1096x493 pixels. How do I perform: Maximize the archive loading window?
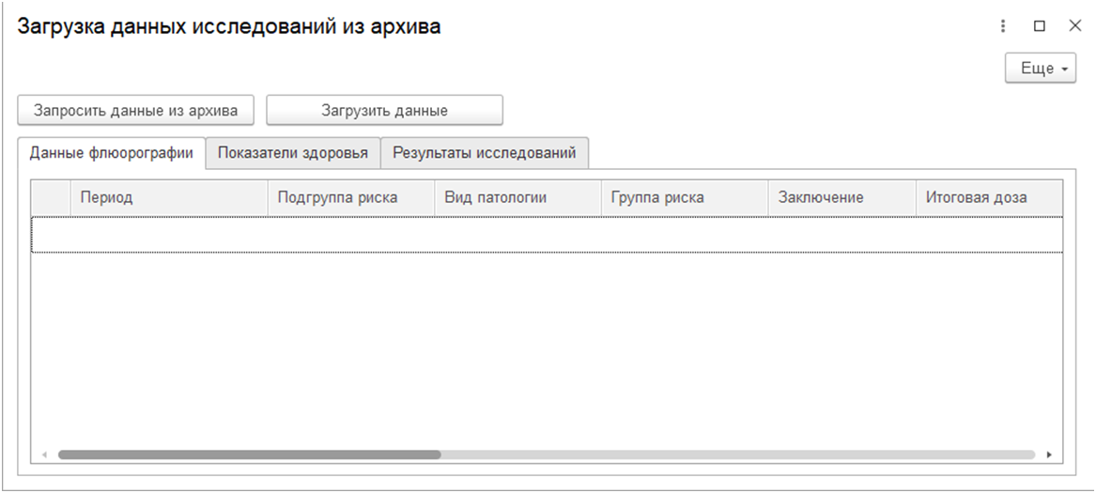click(1040, 26)
